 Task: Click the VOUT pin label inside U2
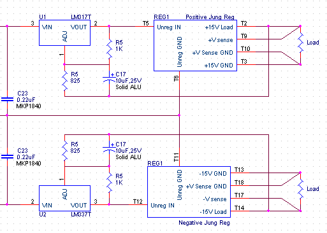[78, 206]
